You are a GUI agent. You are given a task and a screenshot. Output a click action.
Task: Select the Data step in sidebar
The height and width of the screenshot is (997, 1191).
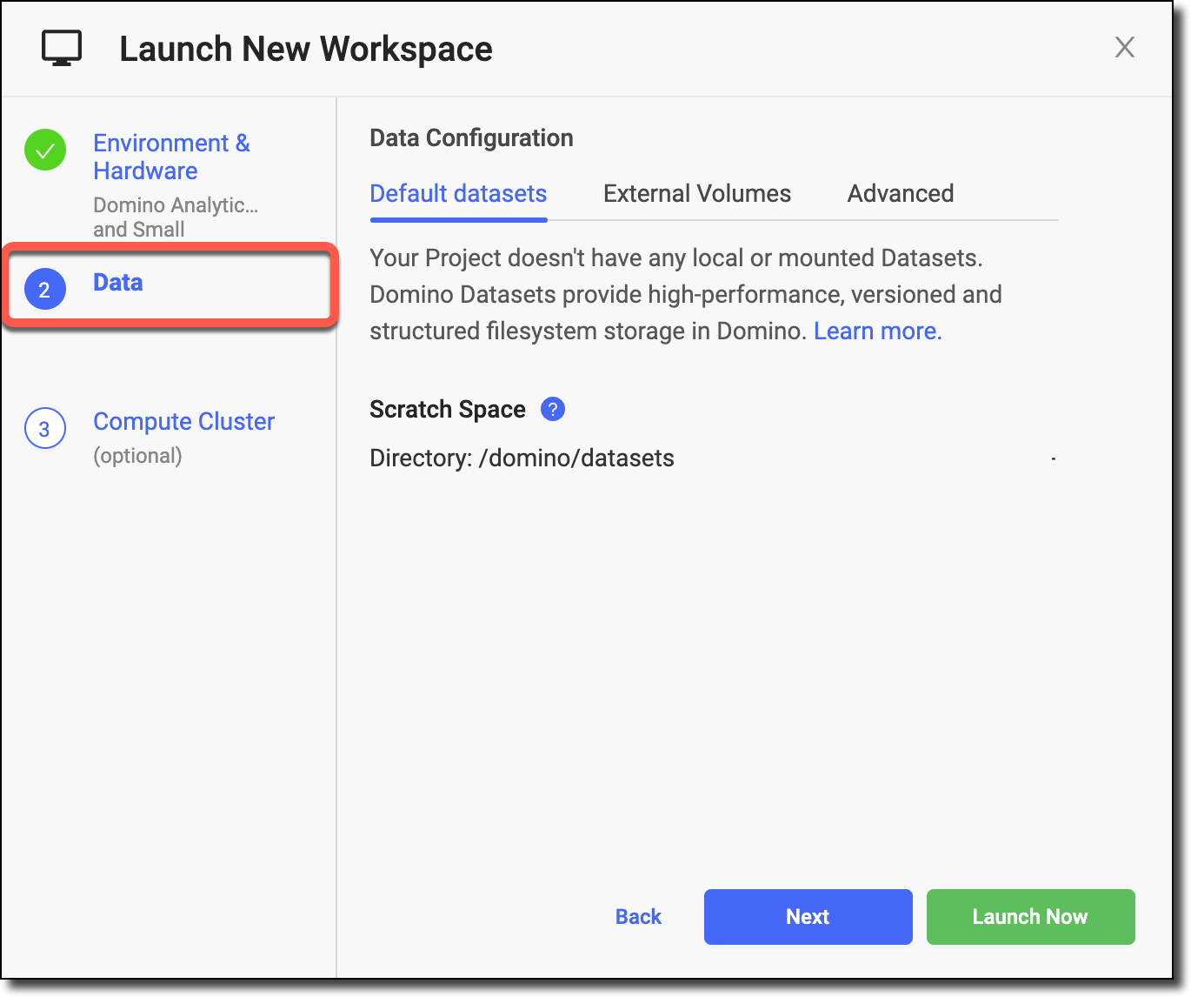pyautogui.click(x=118, y=282)
